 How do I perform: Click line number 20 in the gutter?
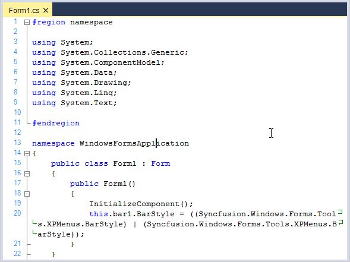[x=17, y=213]
